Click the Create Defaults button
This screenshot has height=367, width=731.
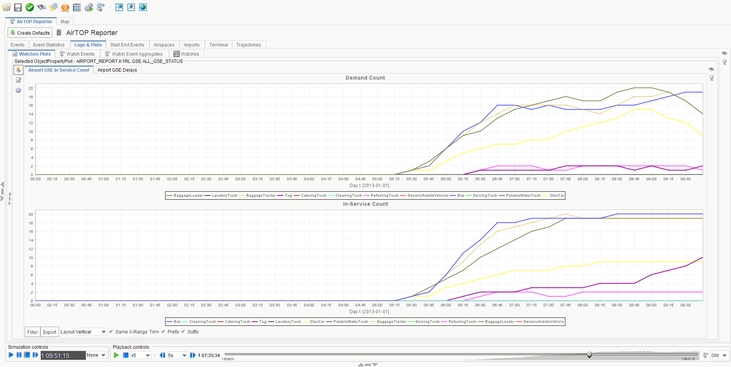(x=30, y=33)
